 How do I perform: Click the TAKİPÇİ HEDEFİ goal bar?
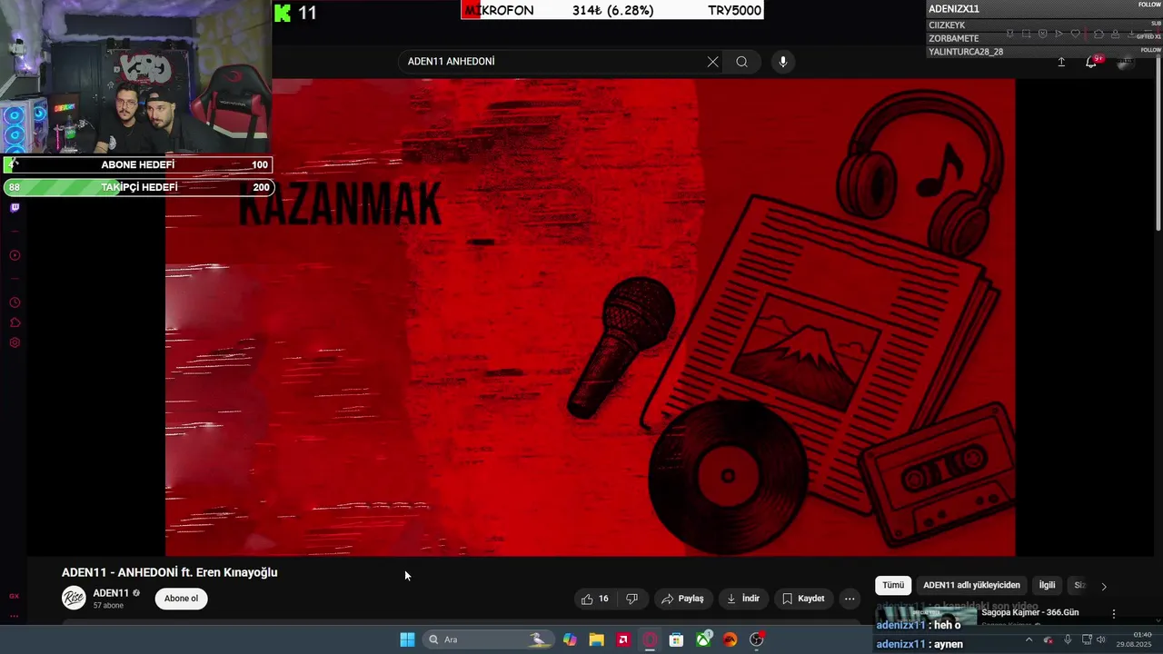coord(137,187)
